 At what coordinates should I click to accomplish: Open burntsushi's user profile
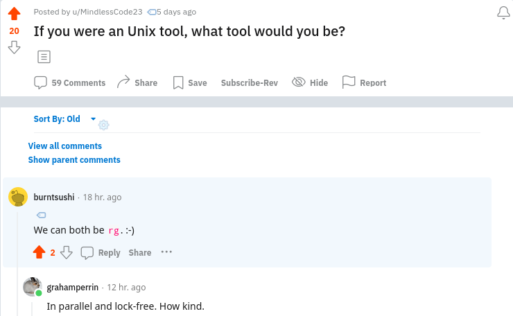54,197
